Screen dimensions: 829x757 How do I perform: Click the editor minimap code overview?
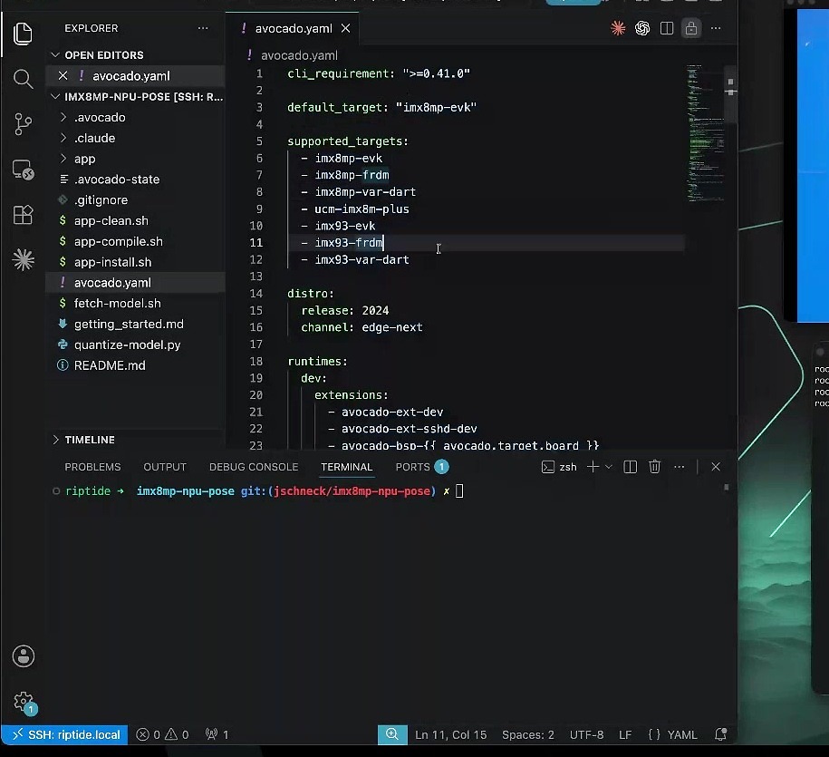[x=705, y=133]
